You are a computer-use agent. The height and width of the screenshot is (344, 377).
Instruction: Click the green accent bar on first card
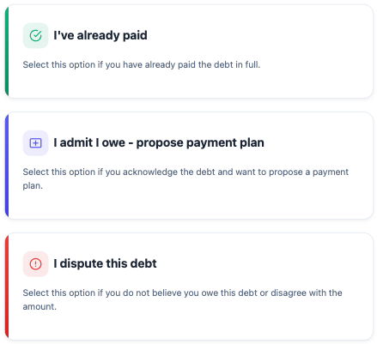7,51
